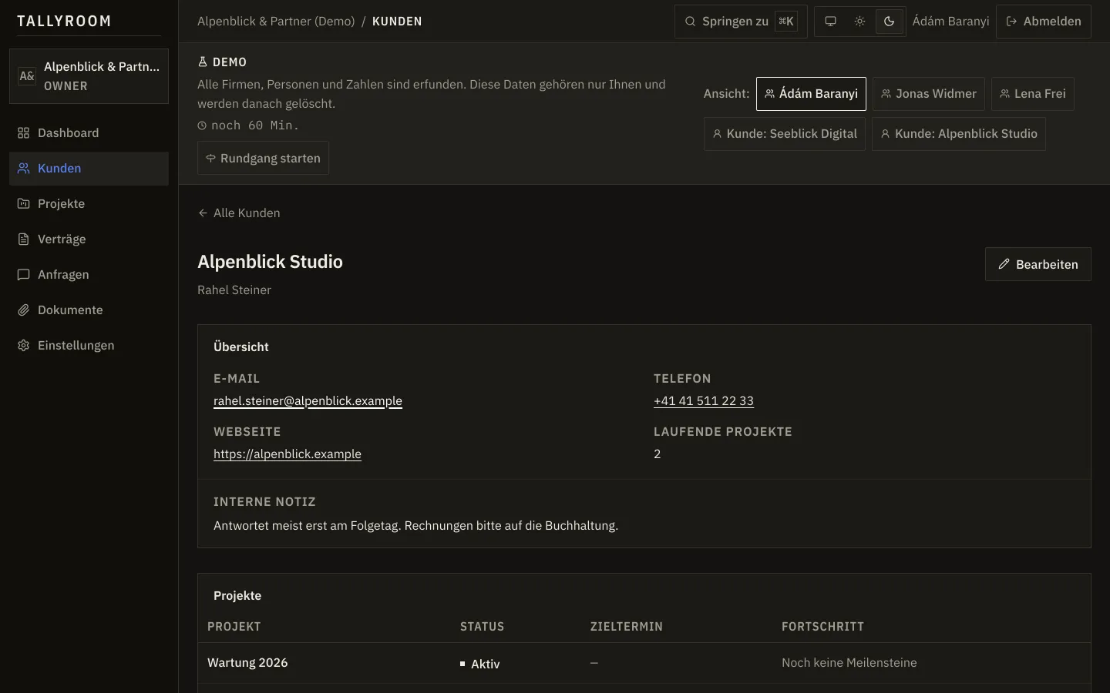1110x693 pixels.
Task: Click the Verträge document icon in sidebar
Action: (x=24, y=239)
